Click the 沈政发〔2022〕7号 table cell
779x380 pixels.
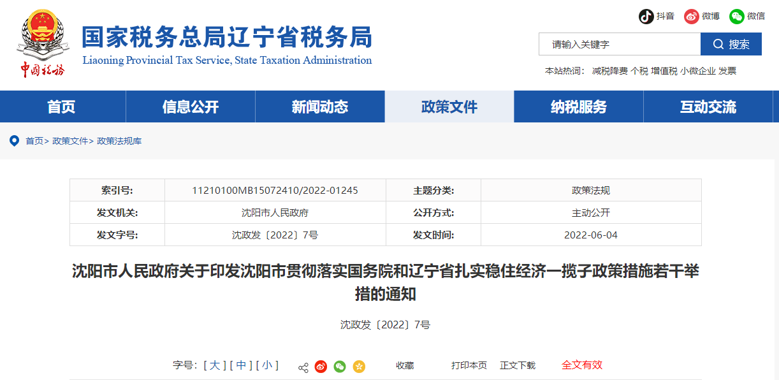click(x=275, y=235)
